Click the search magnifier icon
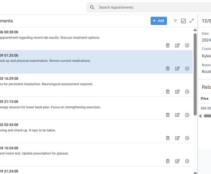The image size is (211, 174). coord(92,7)
